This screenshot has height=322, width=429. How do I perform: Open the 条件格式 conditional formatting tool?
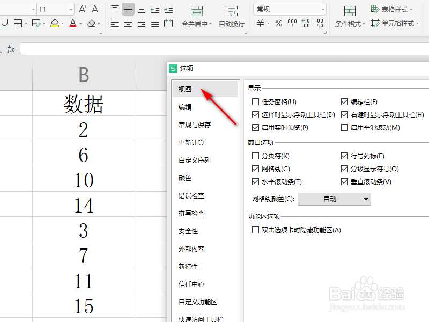(349, 24)
